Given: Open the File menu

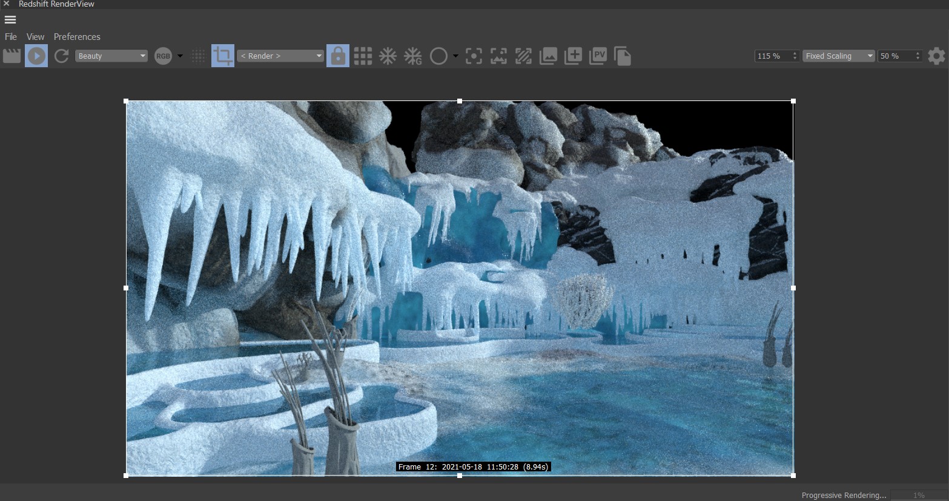Looking at the screenshot, I should [10, 37].
